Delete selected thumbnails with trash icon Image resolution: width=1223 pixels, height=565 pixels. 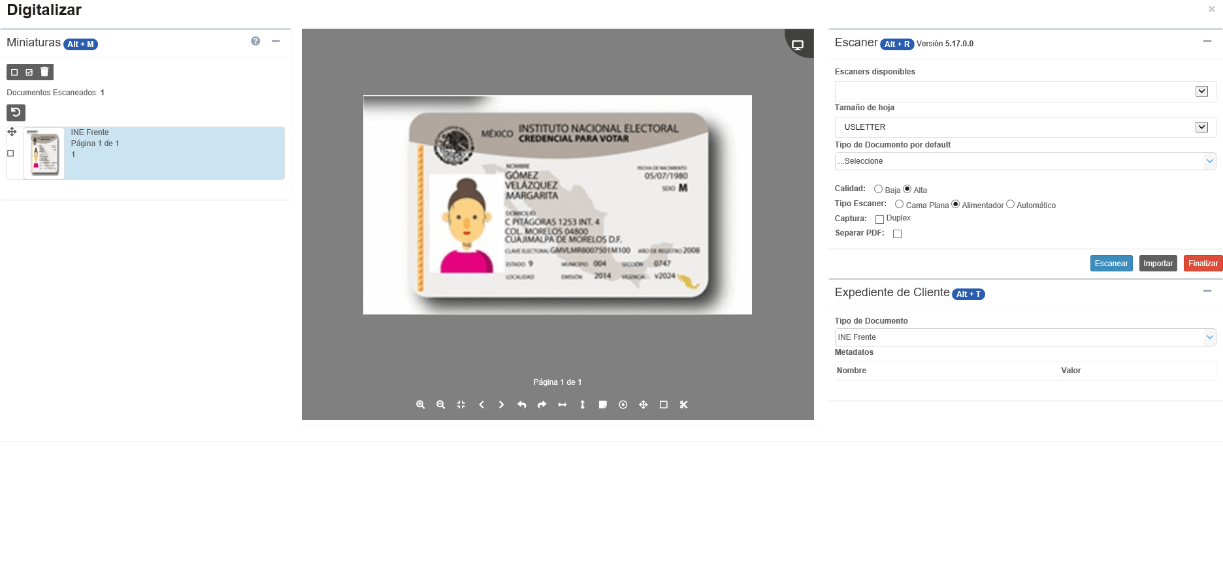(44, 72)
